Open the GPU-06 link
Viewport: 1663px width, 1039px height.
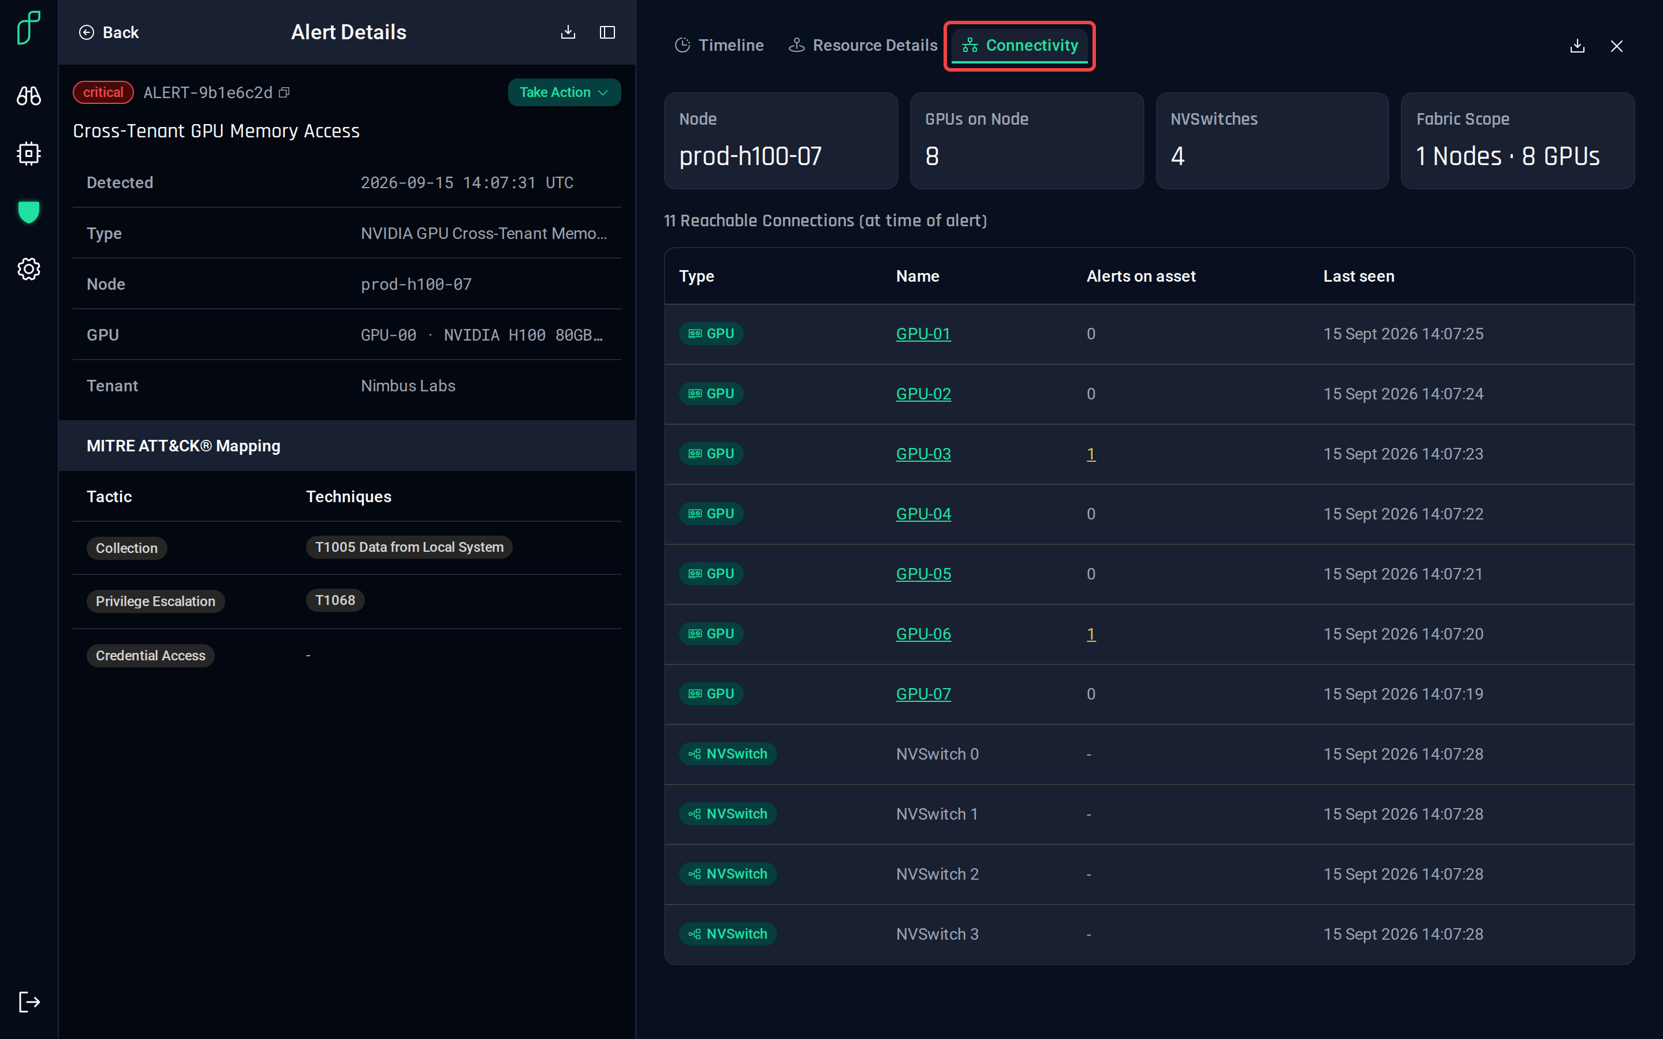tap(923, 634)
